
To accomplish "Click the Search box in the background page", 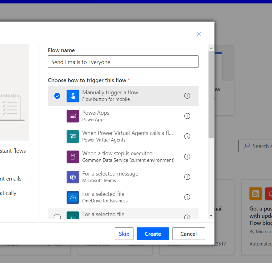I will tap(255, 146).
